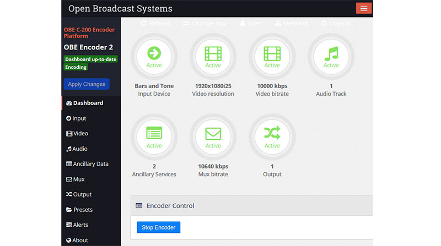Open the hamburger menu button
The height and width of the screenshot is (246, 441).
coord(364,8)
